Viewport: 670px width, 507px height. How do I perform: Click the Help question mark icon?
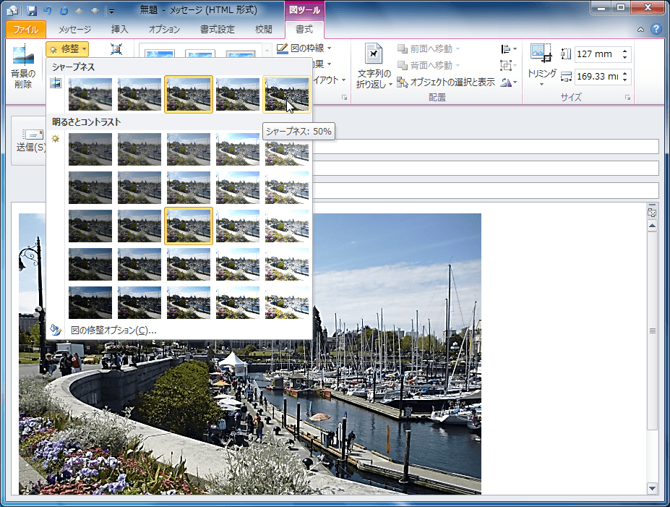(x=656, y=30)
